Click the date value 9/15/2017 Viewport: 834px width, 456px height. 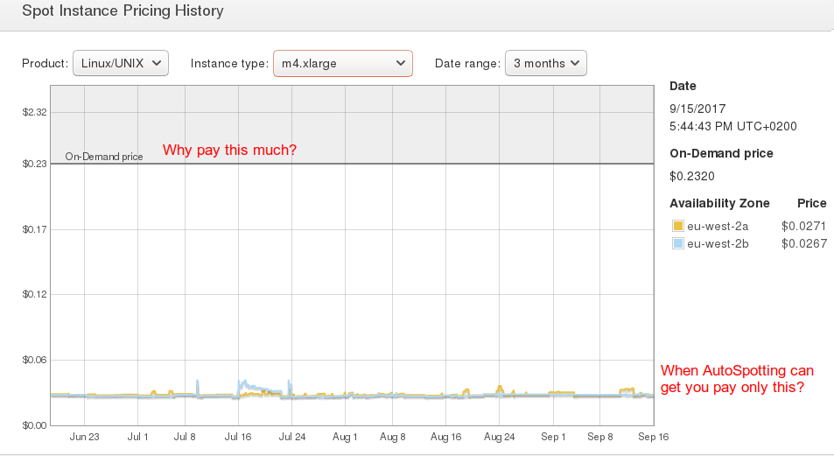click(x=697, y=109)
